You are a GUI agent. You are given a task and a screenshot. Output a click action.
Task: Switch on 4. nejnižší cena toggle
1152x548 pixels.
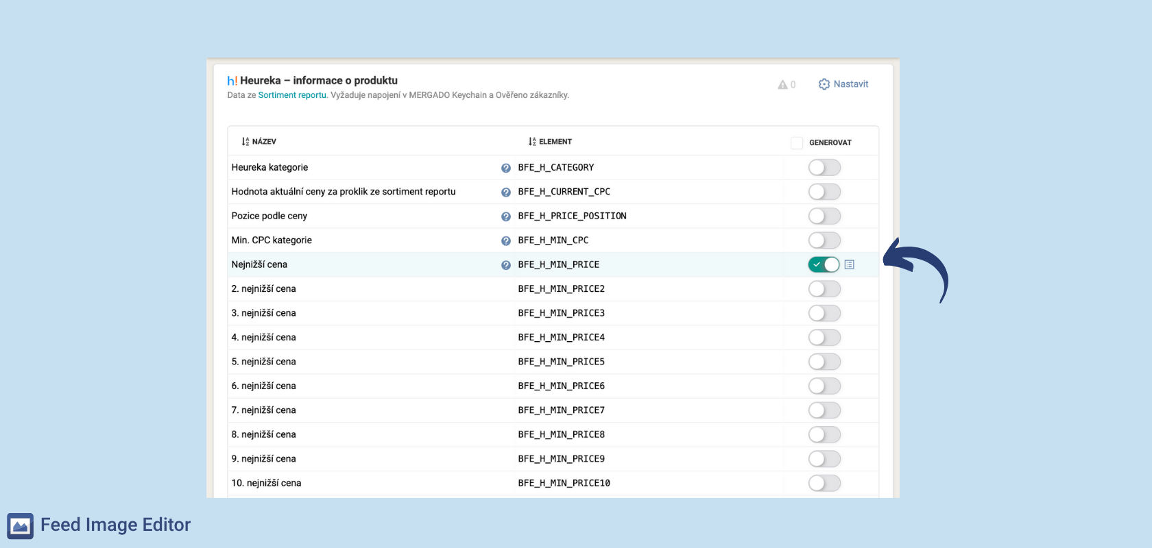[824, 338]
